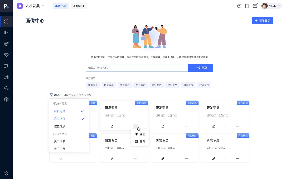Uncheck the 员工信息 filter option
The width and height of the screenshot is (286, 179).
pyautogui.click(x=59, y=119)
